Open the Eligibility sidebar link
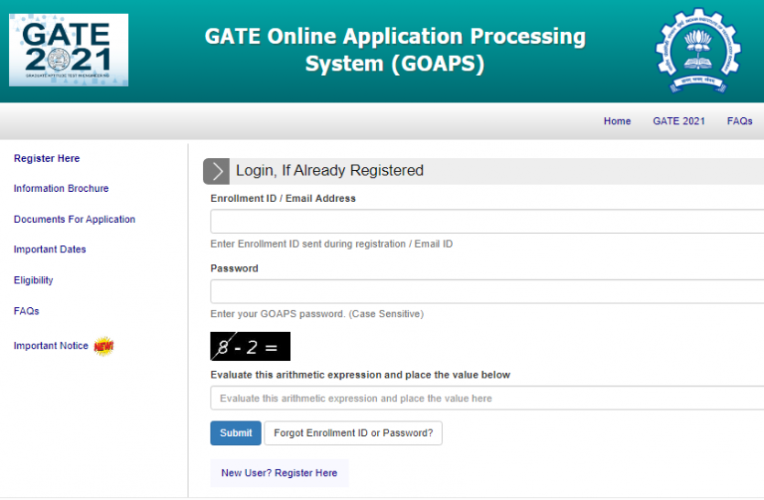 point(34,281)
